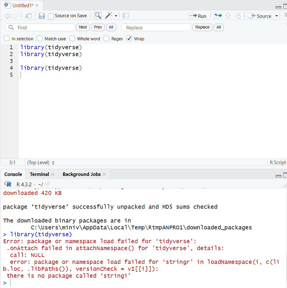Image resolution: width=287 pixels, height=288 pixels.
Task: Run the selected code
Action: coord(198,16)
